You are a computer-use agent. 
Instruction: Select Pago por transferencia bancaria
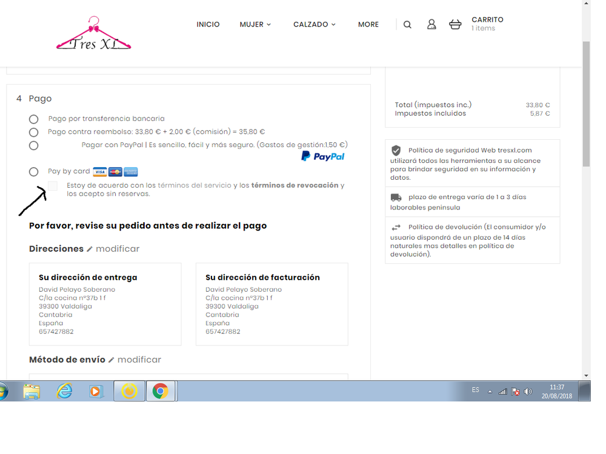coord(33,119)
